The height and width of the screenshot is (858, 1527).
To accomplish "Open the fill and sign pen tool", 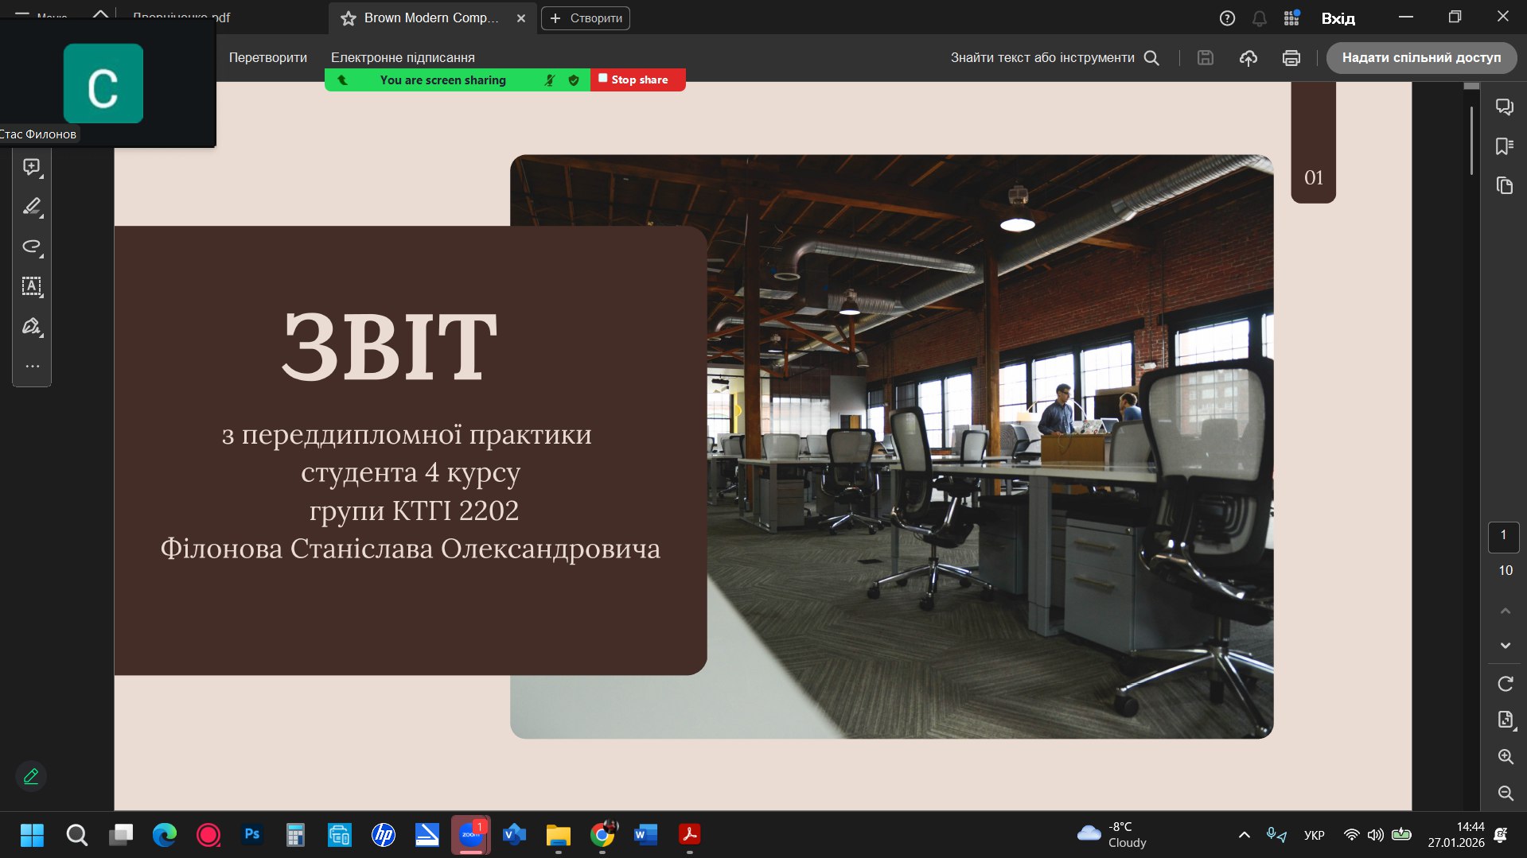I will pos(32,326).
